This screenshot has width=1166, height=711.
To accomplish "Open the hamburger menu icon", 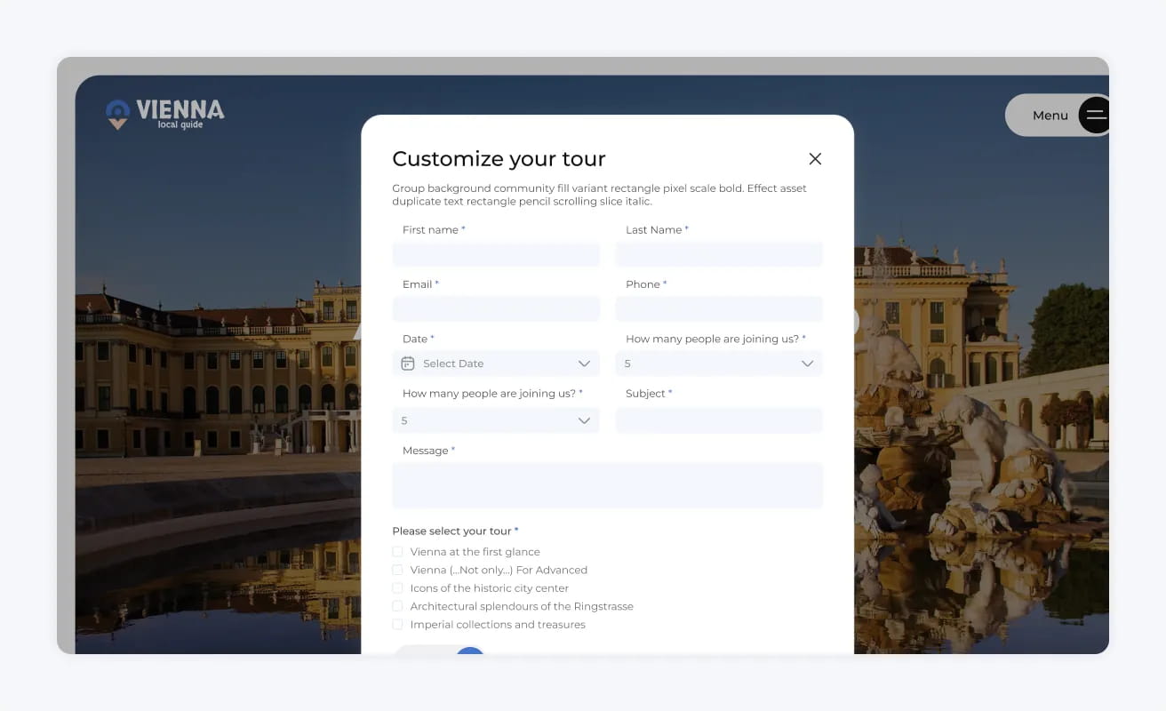I will tap(1096, 115).
